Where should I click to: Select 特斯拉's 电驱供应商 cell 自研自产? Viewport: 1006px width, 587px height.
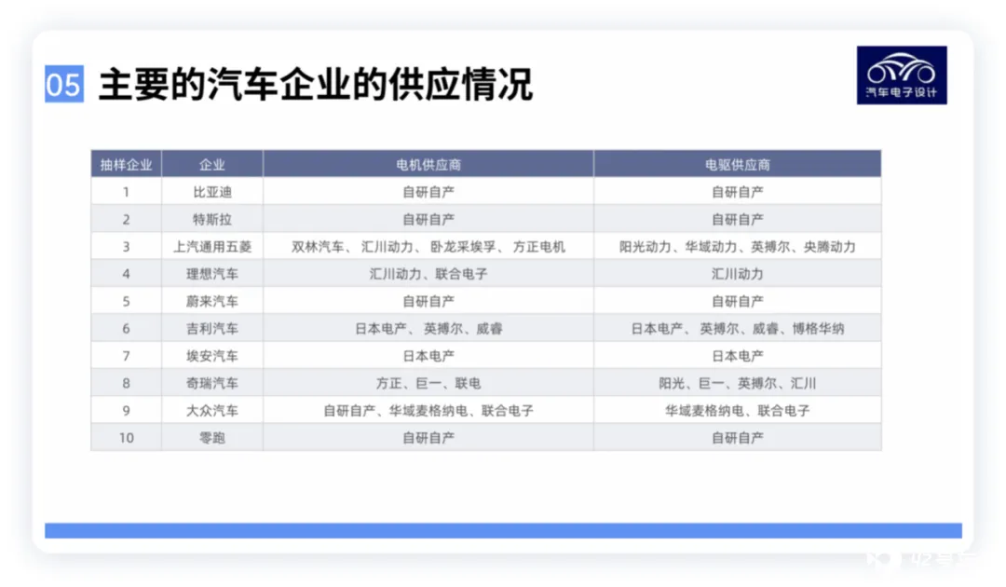tap(738, 219)
